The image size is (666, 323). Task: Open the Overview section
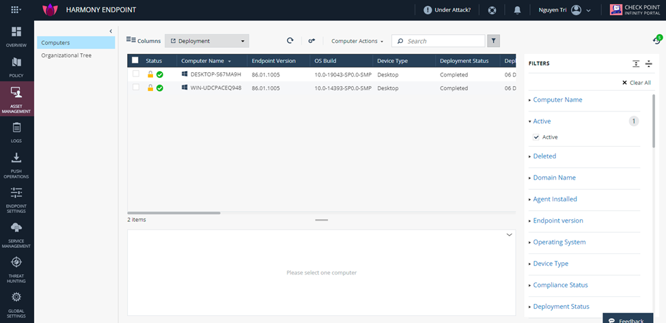(x=16, y=37)
